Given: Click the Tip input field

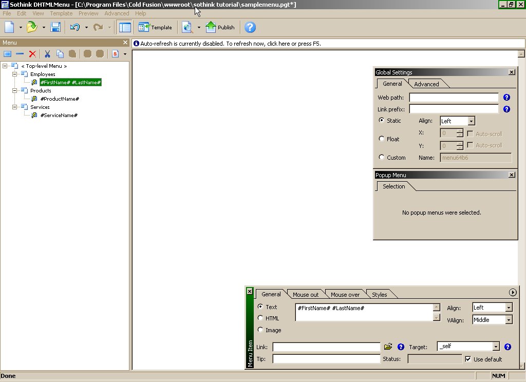Looking at the screenshot, I should coord(326,359).
